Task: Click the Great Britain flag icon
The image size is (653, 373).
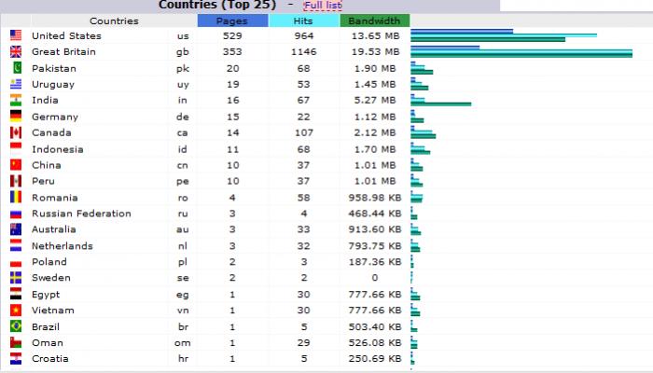Action: 16,51
